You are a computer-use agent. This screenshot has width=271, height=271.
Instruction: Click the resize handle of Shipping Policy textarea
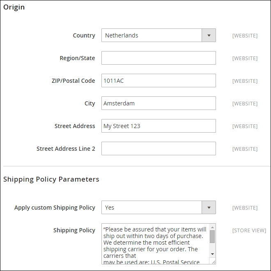(x=213, y=261)
